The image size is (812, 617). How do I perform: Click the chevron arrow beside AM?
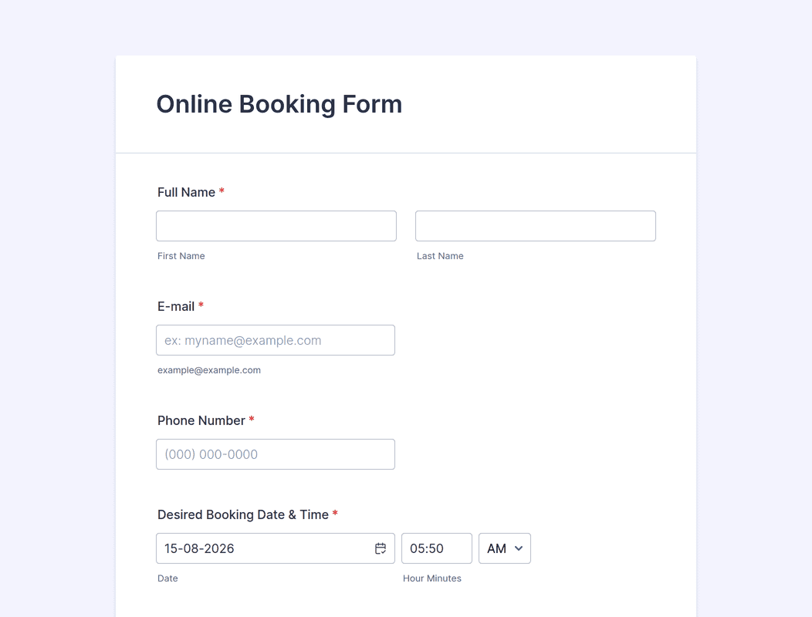[519, 548]
